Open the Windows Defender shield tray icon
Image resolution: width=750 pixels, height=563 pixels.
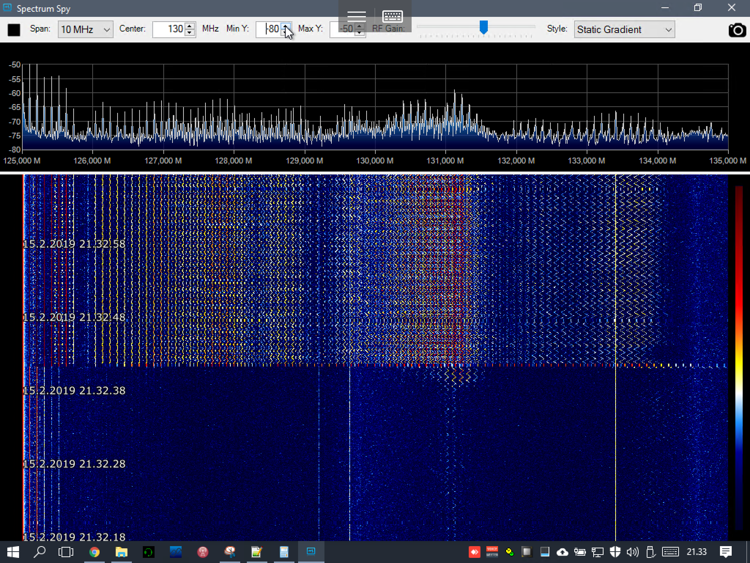click(615, 552)
